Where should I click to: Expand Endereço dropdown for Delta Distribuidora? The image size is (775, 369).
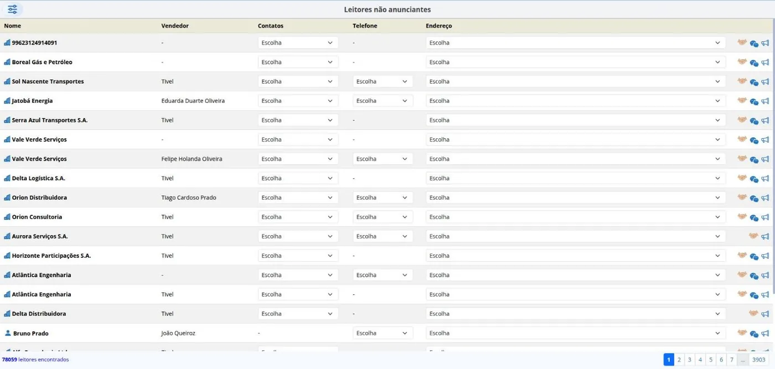click(576, 314)
